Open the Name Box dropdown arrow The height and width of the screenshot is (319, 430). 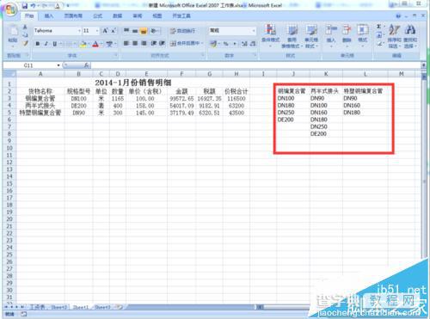coord(58,65)
